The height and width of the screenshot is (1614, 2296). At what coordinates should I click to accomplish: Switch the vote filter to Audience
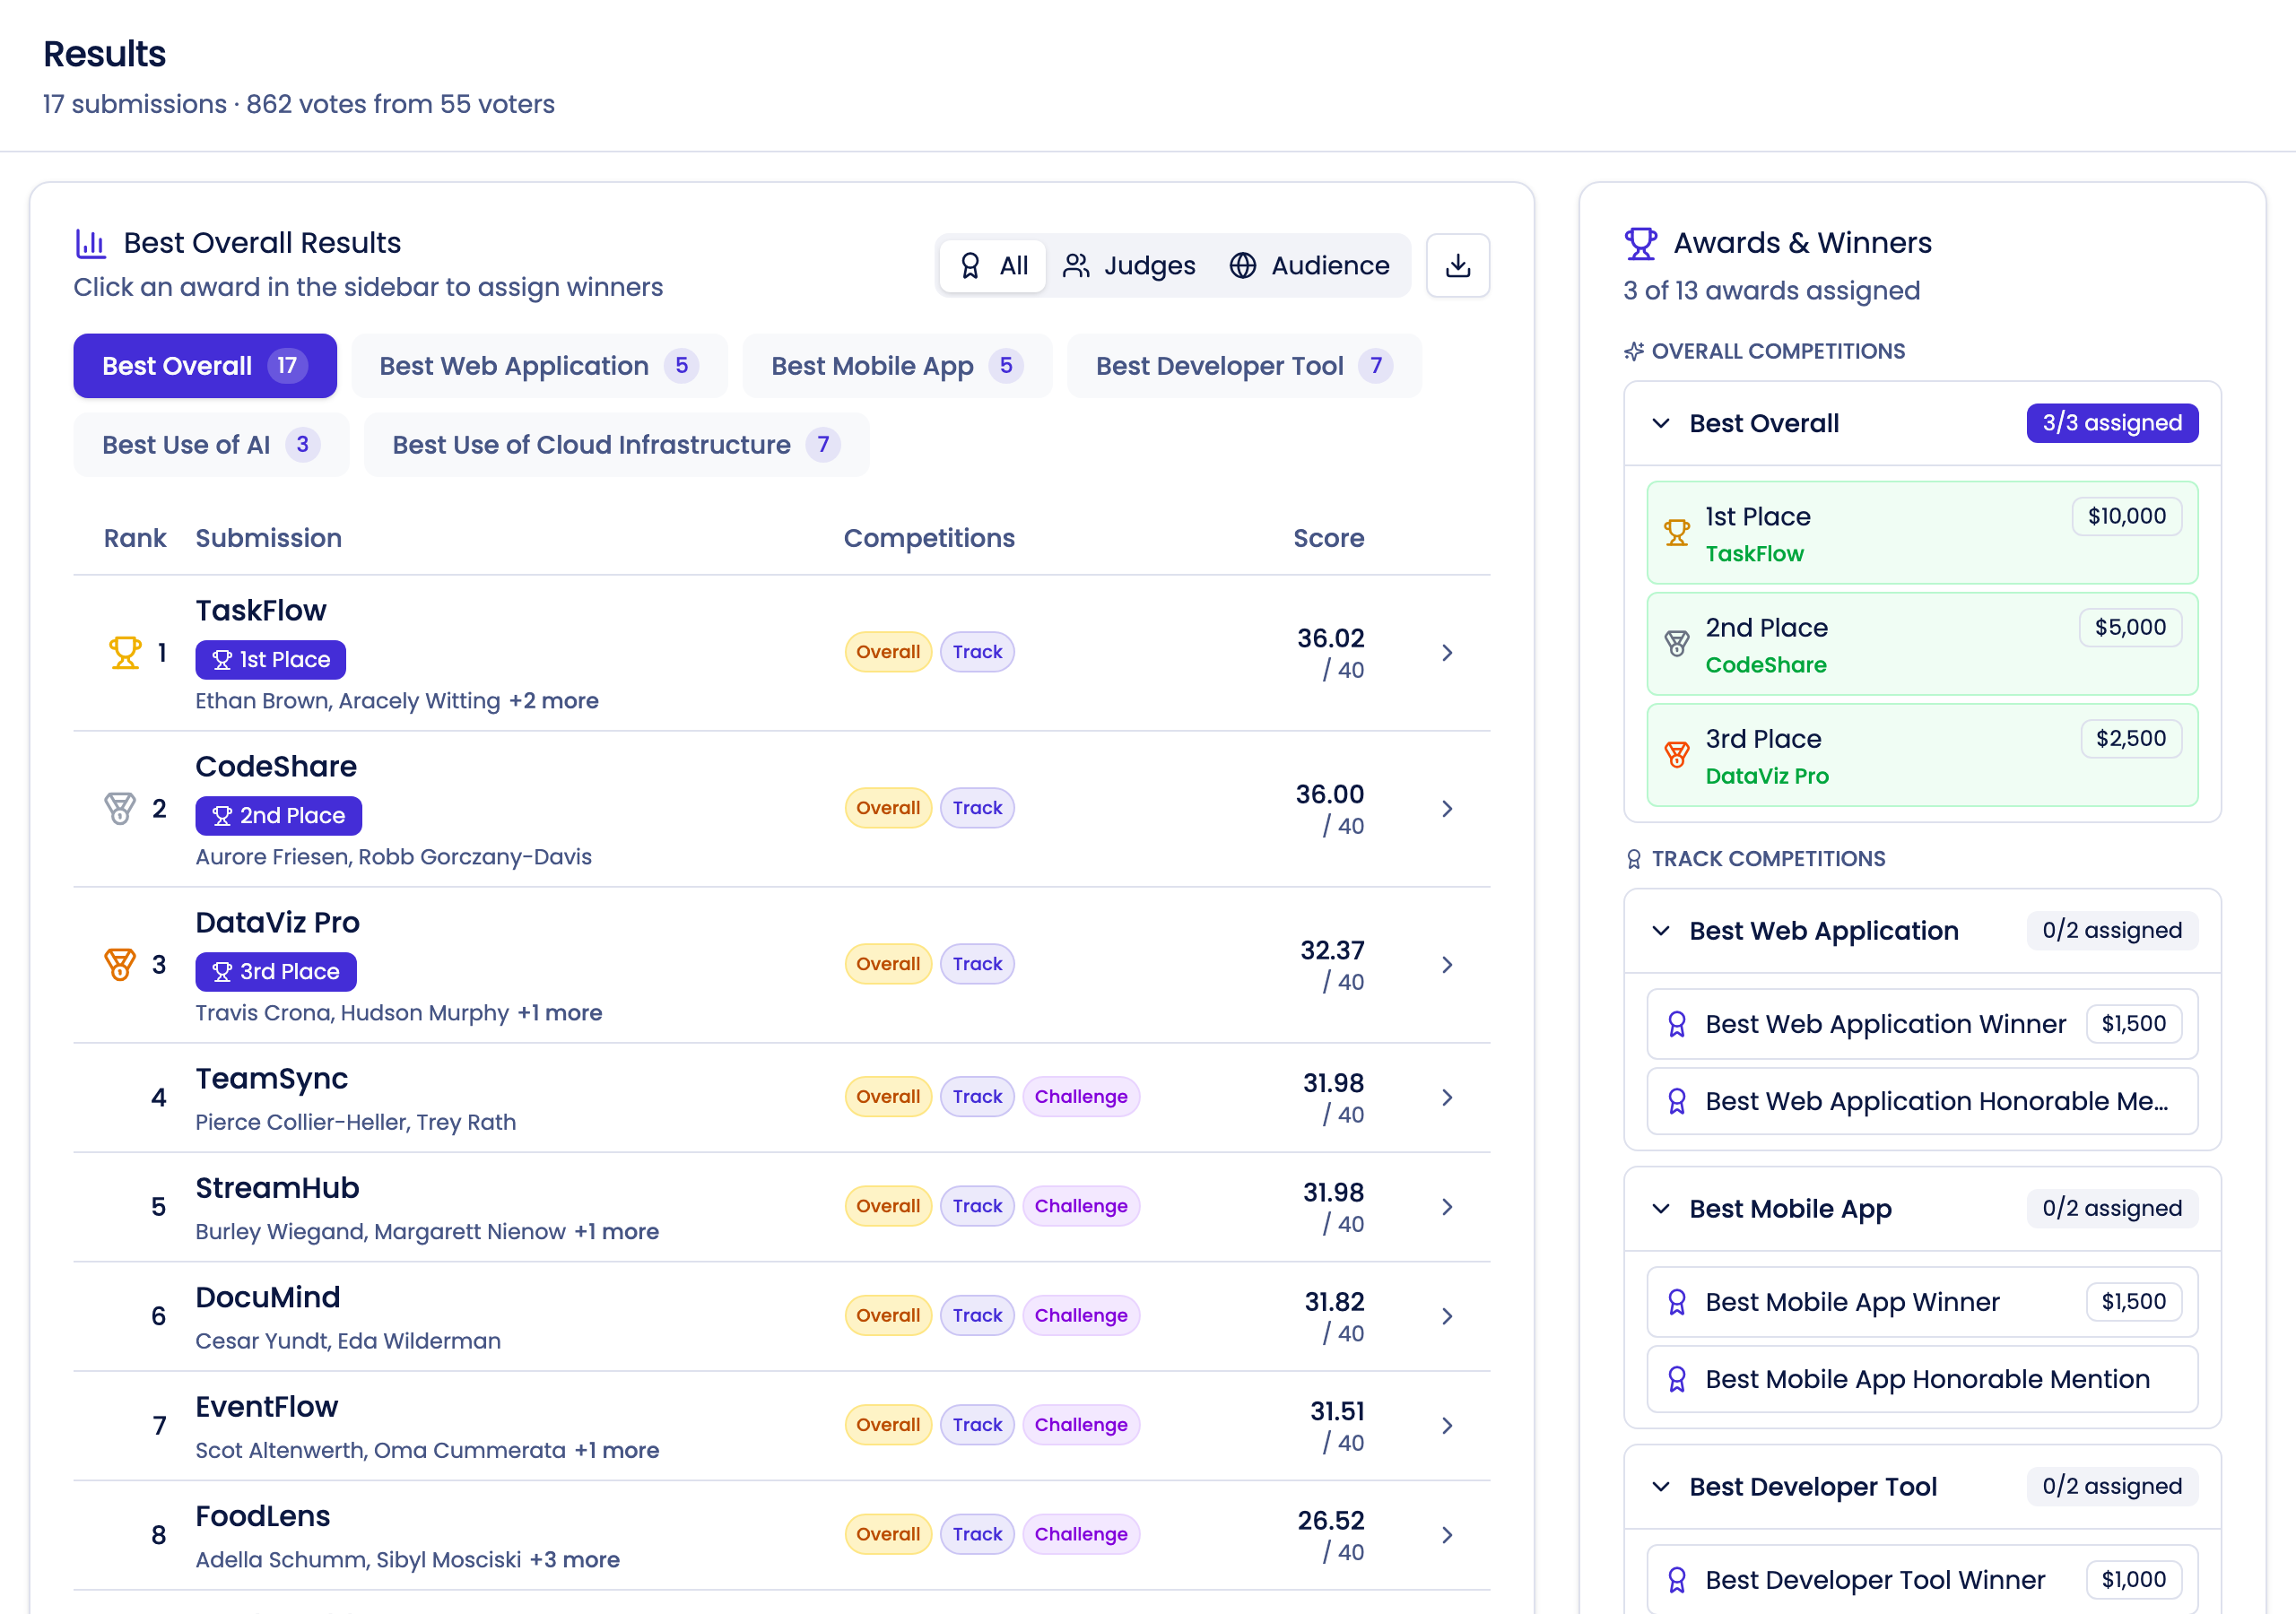coord(1309,265)
